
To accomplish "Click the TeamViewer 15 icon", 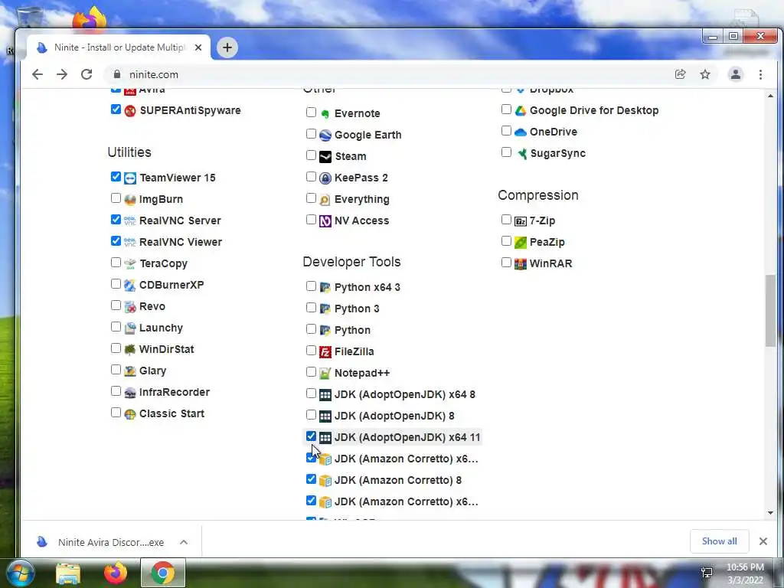I will [130, 178].
